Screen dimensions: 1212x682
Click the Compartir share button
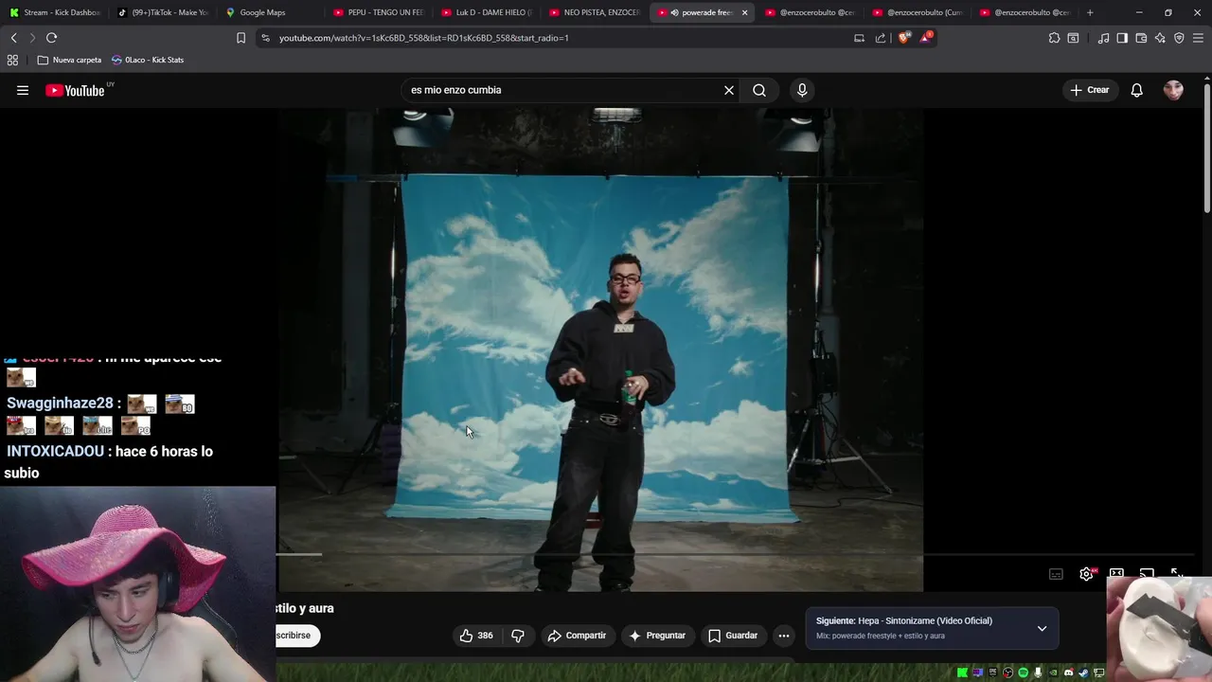coord(577,636)
